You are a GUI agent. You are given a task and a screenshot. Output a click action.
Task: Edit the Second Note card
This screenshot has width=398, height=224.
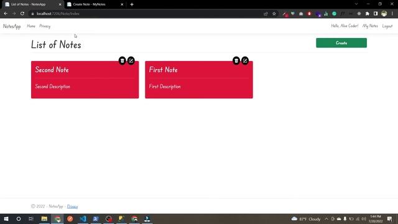coord(131,61)
